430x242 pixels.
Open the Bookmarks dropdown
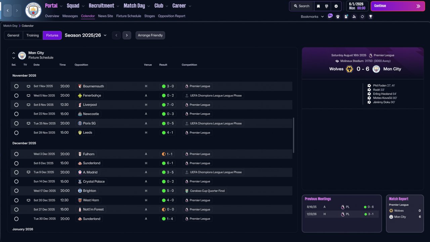click(x=312, y=16)
